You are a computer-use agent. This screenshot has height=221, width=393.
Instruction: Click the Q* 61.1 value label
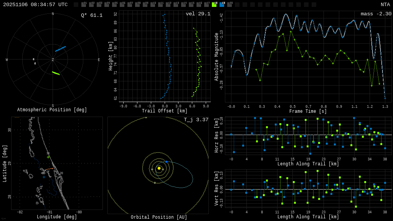pos(91,15)
